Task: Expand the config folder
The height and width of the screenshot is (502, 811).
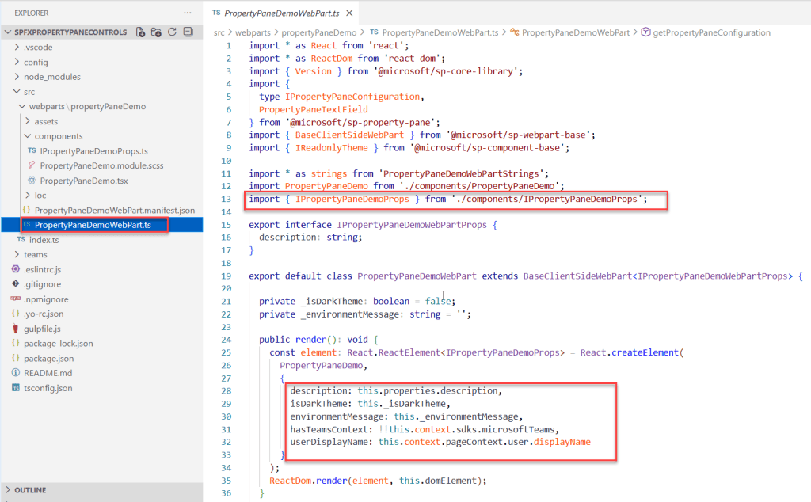Action: tap(17, 62)
